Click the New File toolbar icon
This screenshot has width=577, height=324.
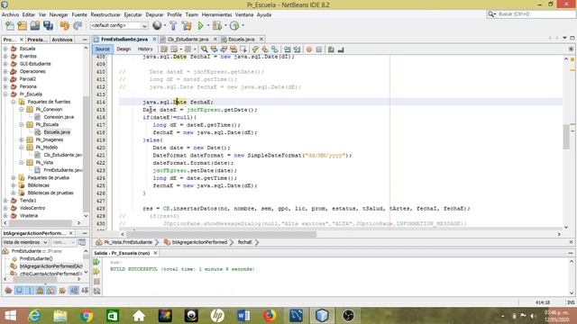pos(10,26)
